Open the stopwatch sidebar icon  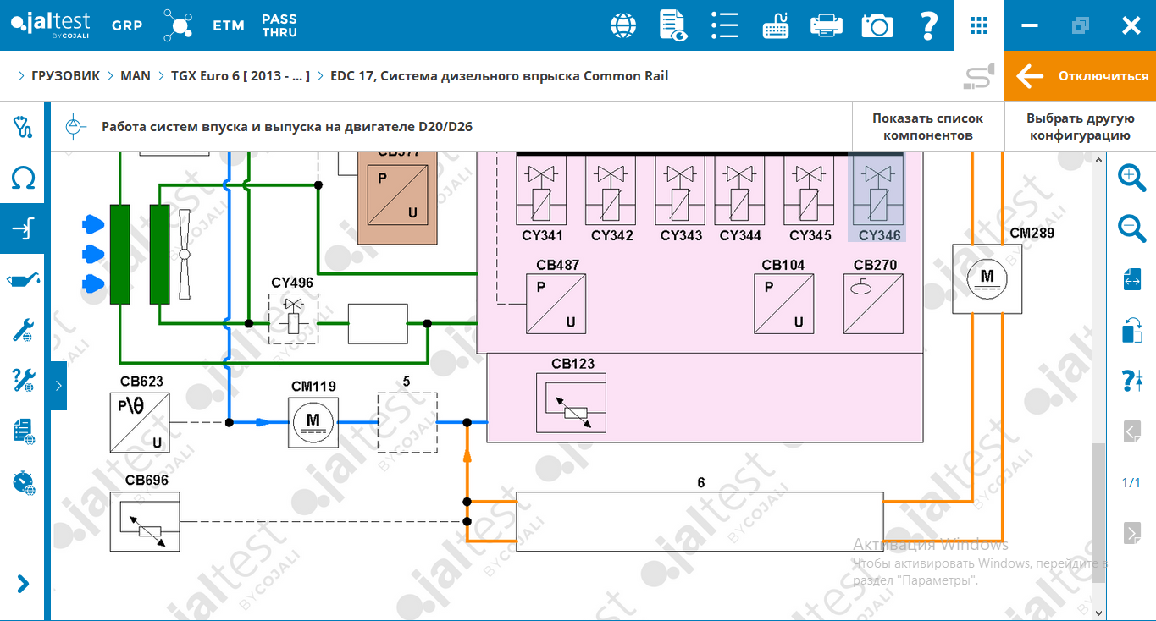pyautogui.click(x=23, y=482)
